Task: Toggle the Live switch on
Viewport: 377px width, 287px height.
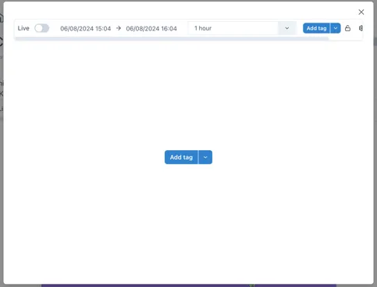Action: click(42, 28)
